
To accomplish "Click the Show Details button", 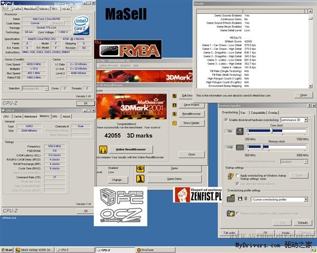I will click(191, 123).
